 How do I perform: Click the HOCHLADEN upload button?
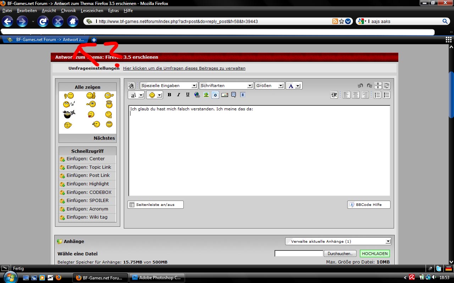pyautogui.click(x=375, y=253)
